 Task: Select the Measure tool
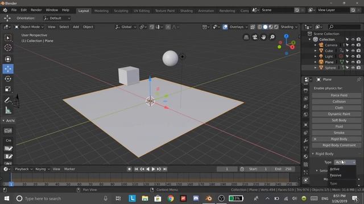pos(8,110)
